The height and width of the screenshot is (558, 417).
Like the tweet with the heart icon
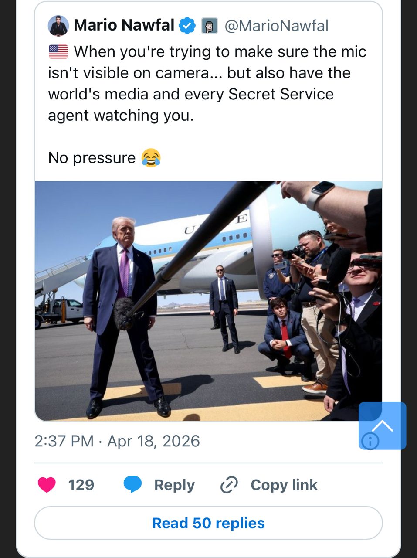pos(47,485)
